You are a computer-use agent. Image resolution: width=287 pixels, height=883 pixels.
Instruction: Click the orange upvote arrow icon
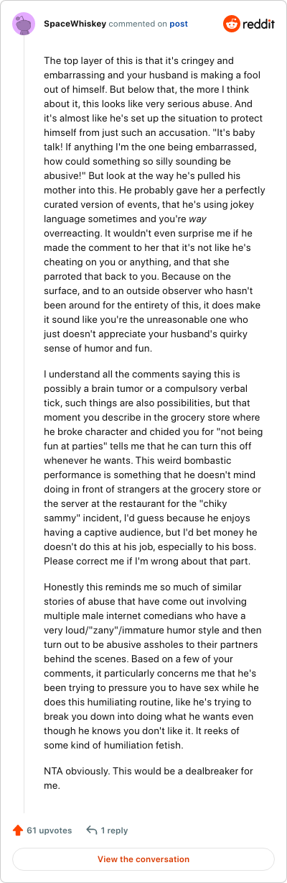point(18,830)
